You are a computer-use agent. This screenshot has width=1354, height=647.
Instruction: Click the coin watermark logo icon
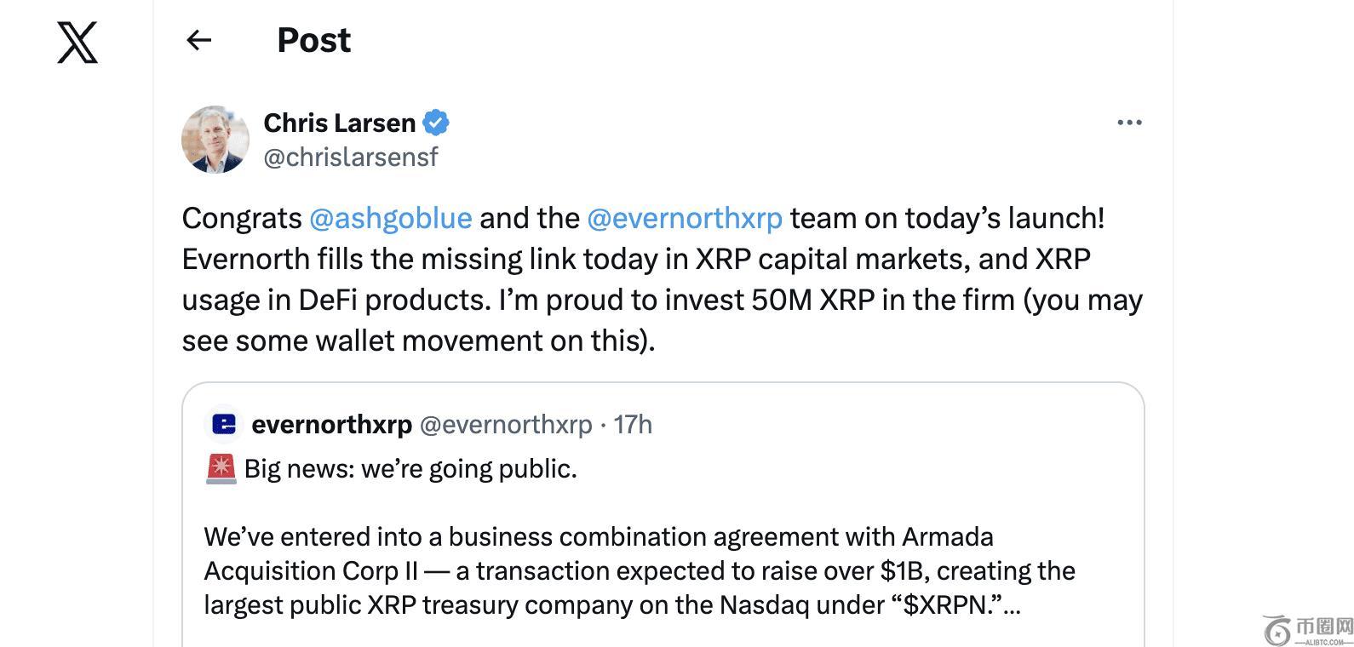click(x=1277, y=631)
